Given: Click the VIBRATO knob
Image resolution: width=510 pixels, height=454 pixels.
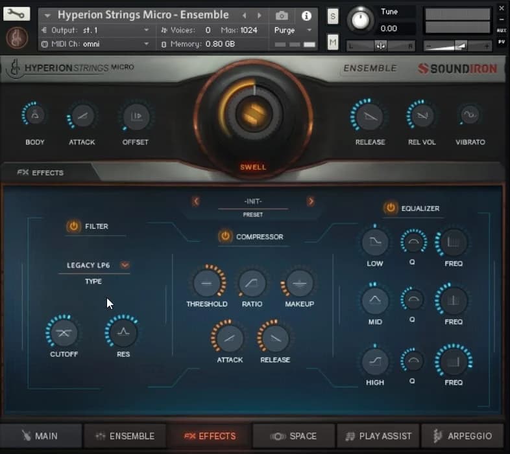Looking at the screenshot, I should click(x=470, y=115).
